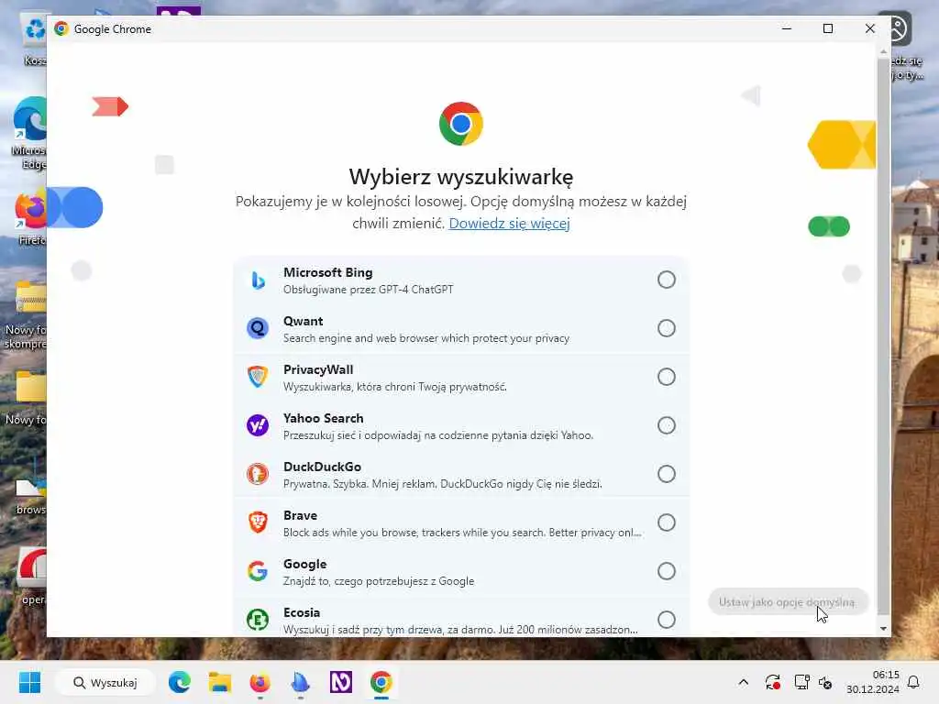Click the Qwant logo icon
This screenshot has width=939, height=704.
click(258, 328)
